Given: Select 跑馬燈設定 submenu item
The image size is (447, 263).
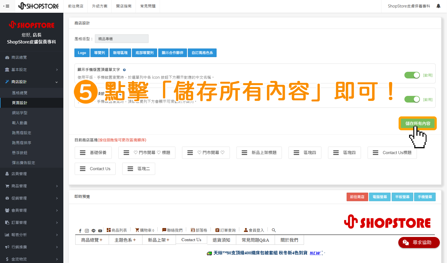Looking at the screenshot, I should (x=32, y=133).
